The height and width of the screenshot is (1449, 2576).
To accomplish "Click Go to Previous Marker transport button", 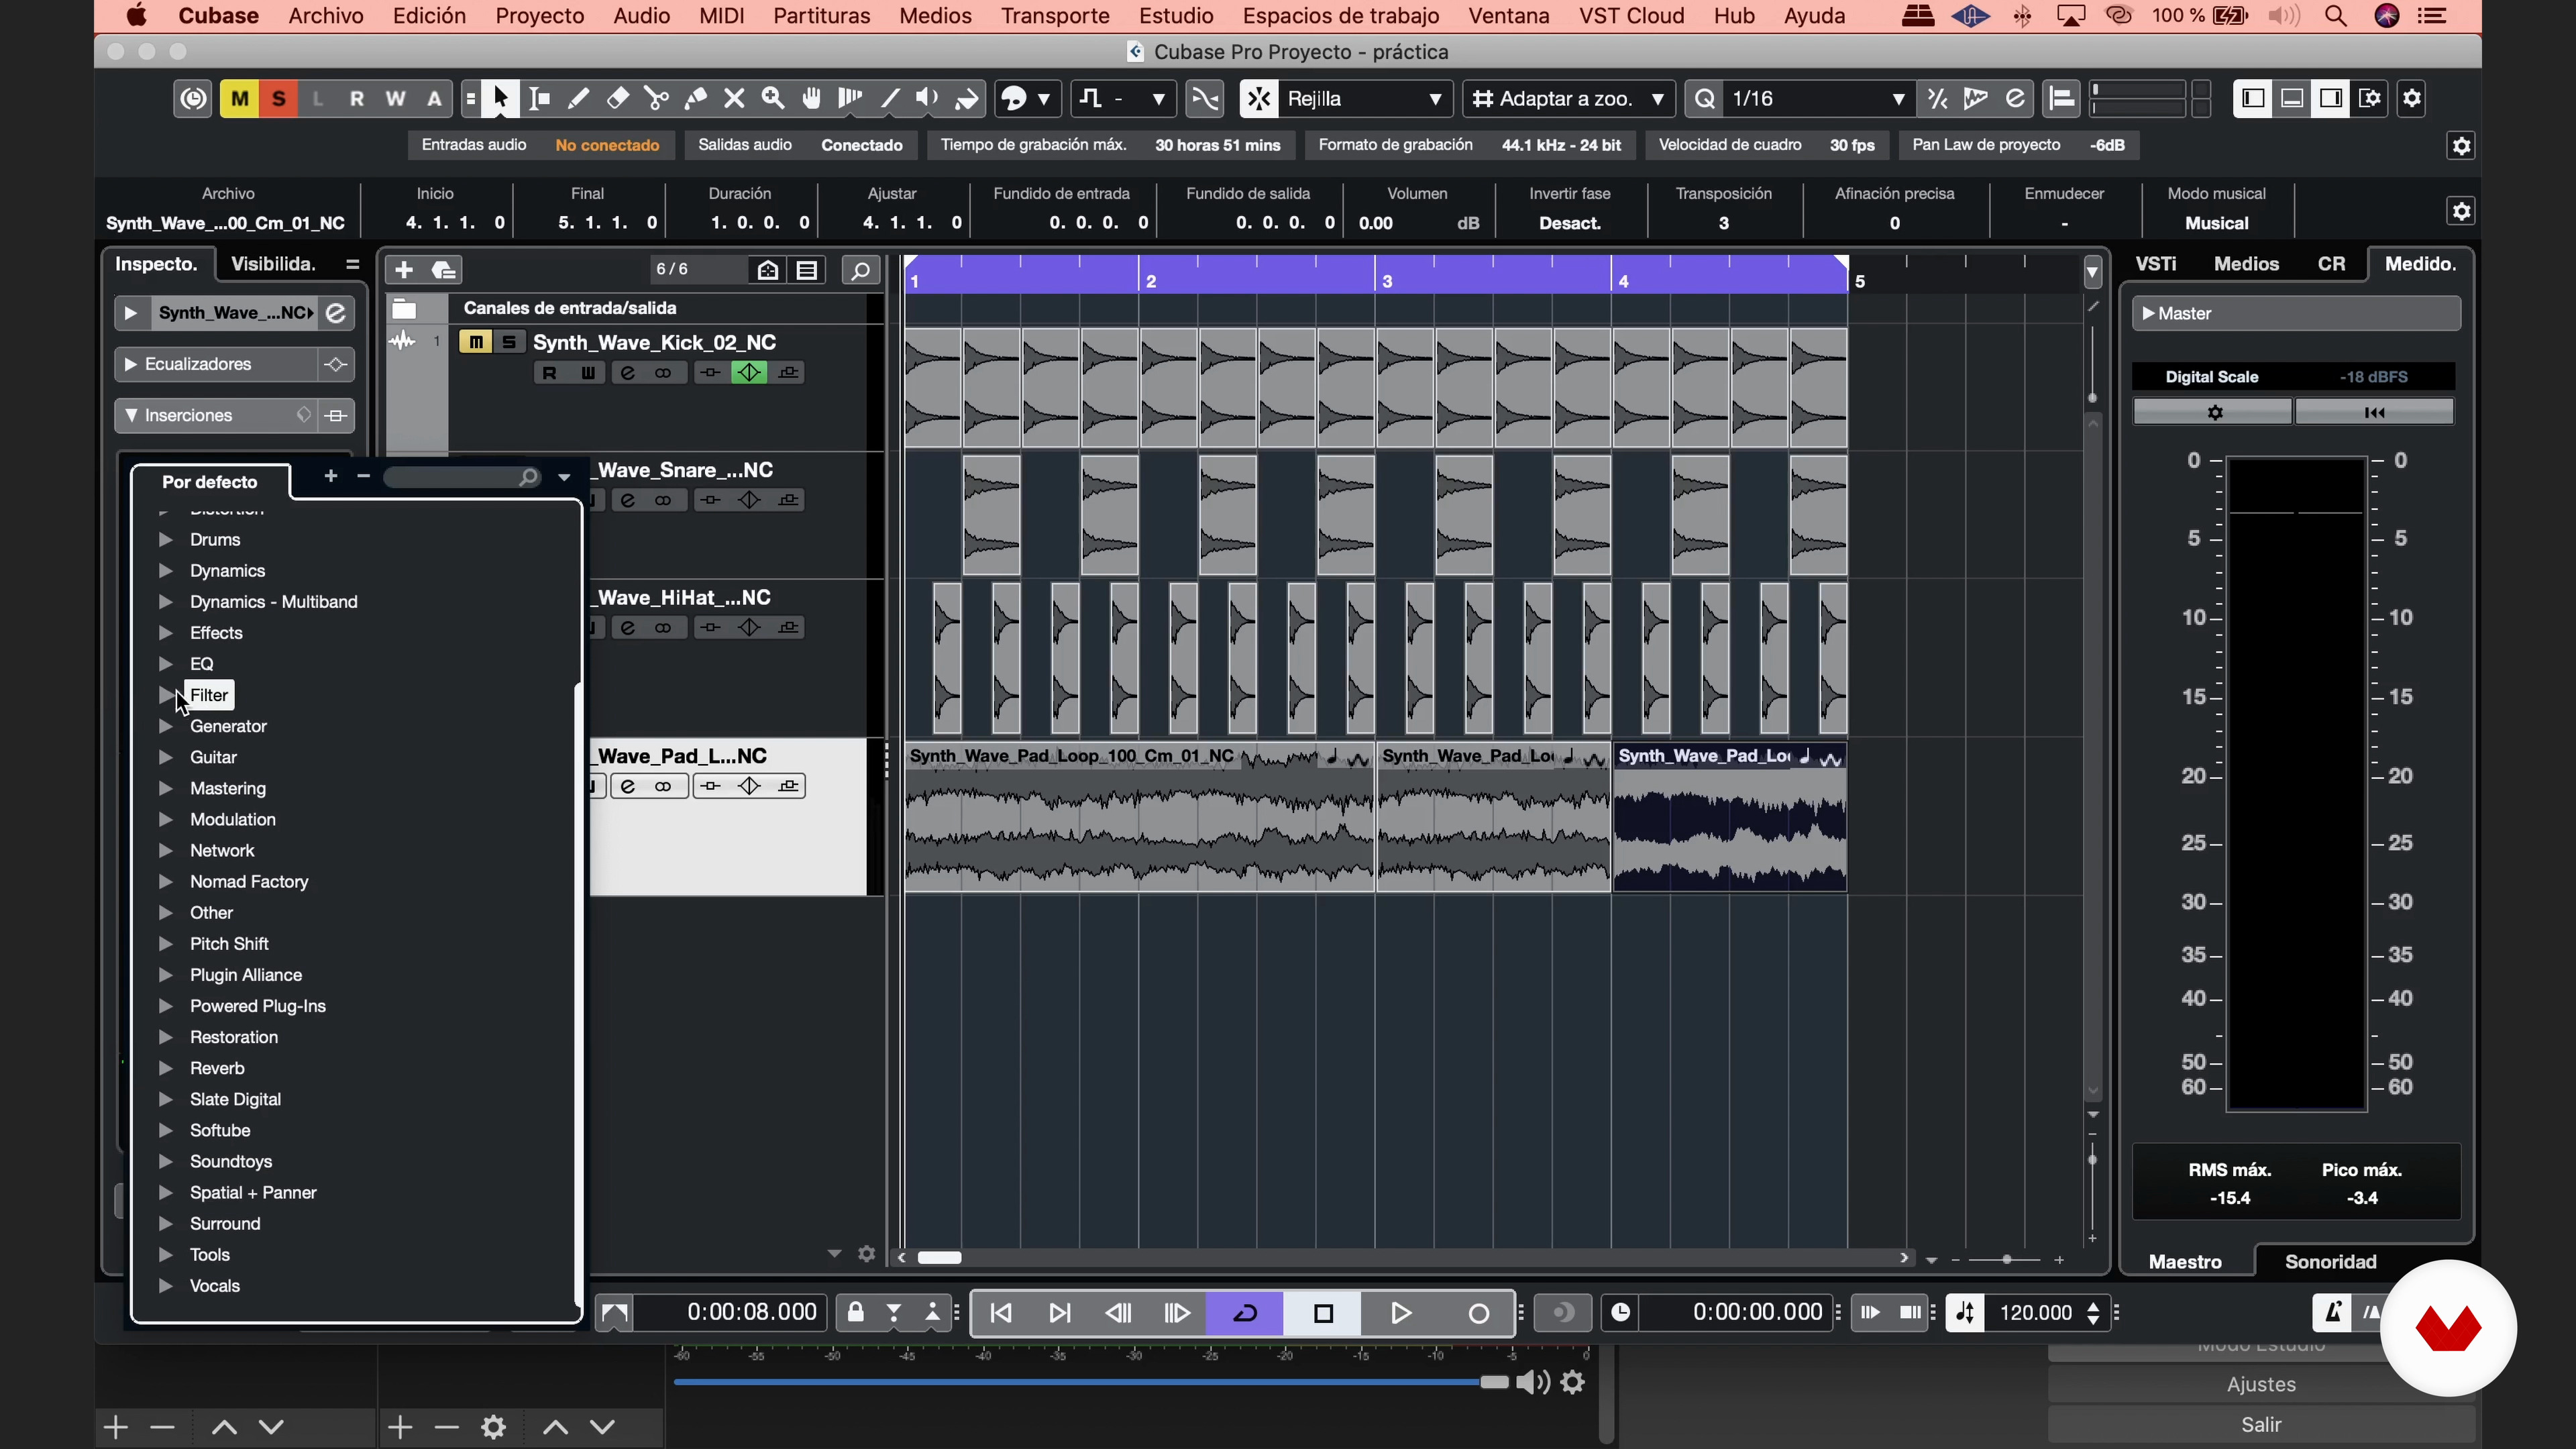I will (x=1001, y=1313).
